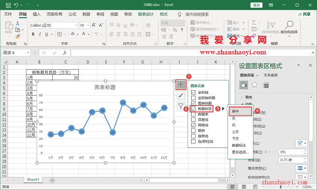
Task: Open the font name dropdown
Action: (76, 26)
